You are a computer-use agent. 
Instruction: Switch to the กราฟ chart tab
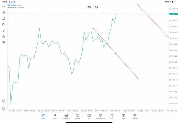55,116
